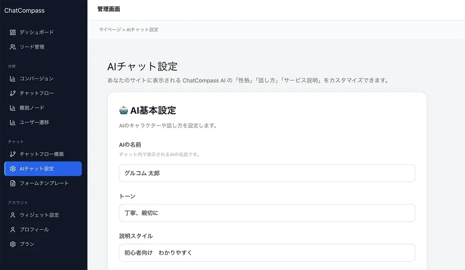Click the AIの名前 field with グルコム 太郎
This screenshot has width=465, height=270.
pos(267,173)
